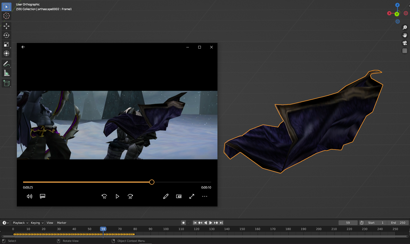Toggle camera view in viewport
Image resolution: width=410 pixels, height=244 pixels.
(x=405, y=43)
